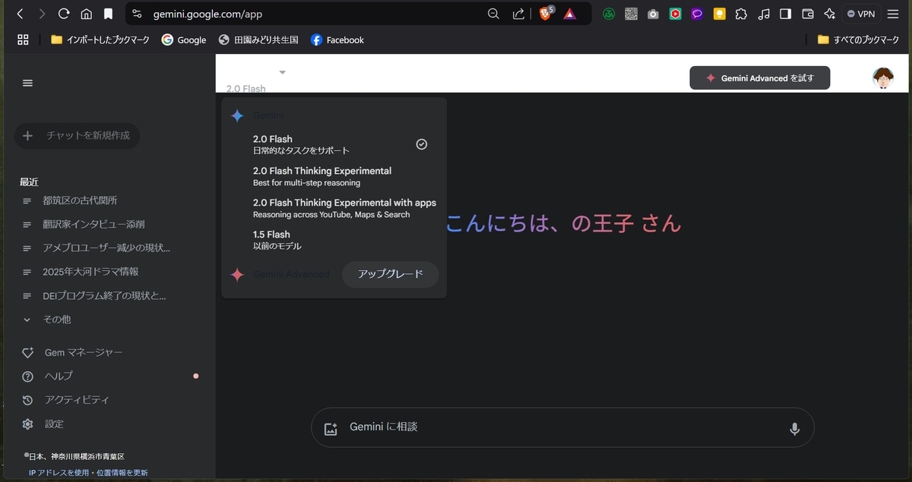Open Brave Rewards triangle icon
The image size is (912, 482).
[569, 14]
